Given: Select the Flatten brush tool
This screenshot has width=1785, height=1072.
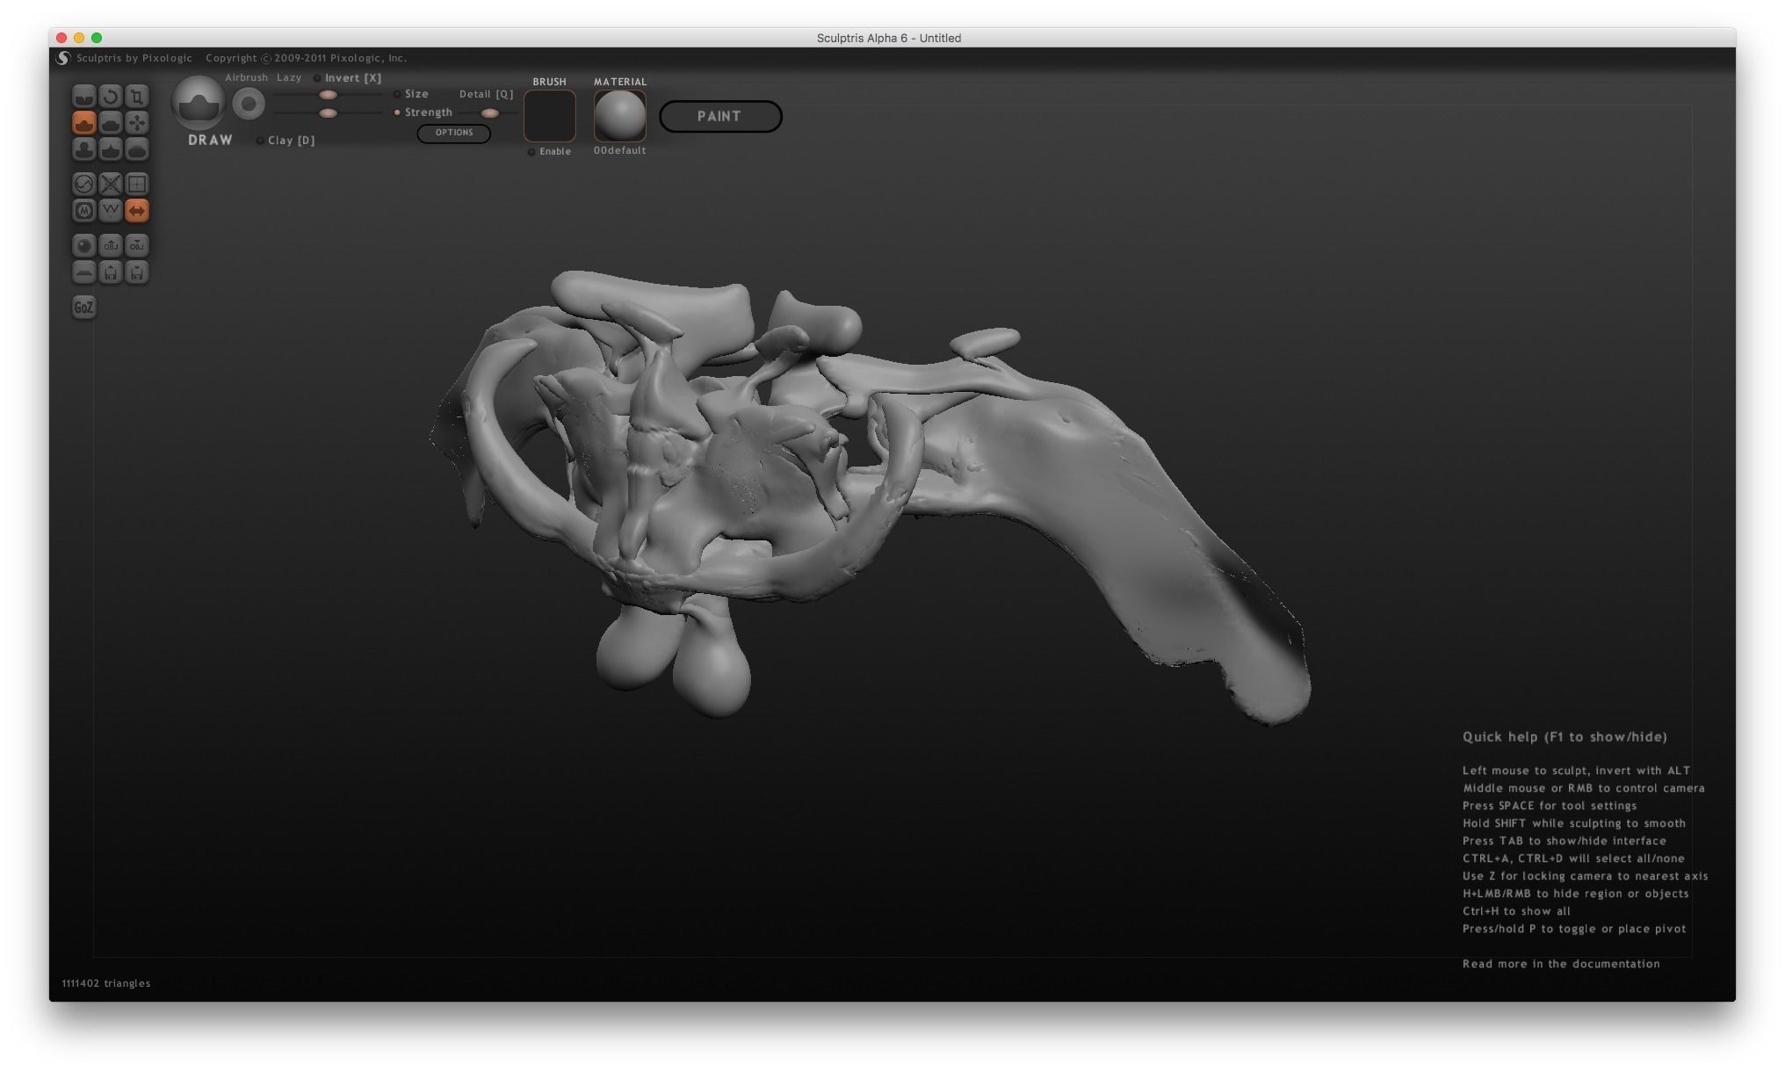Looking at the screenshot, I should pyautogui.click(x=111, y=122).
